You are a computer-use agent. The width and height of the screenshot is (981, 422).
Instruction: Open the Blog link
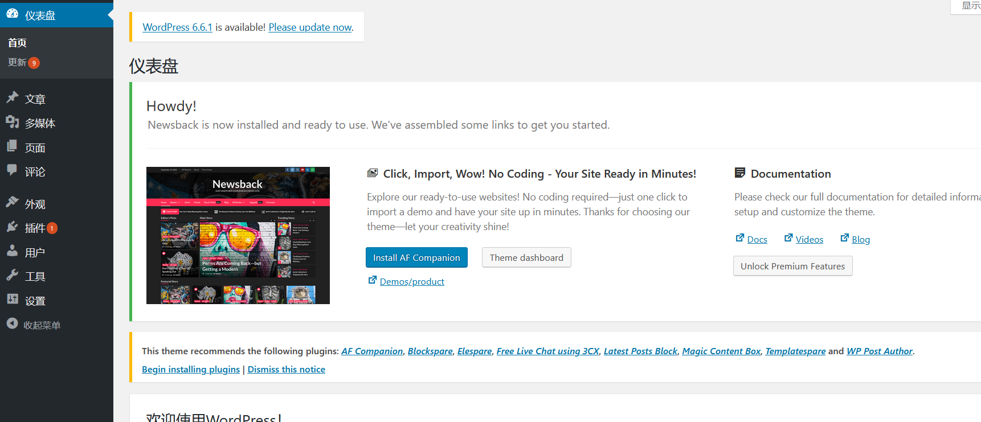click(861, 239)
